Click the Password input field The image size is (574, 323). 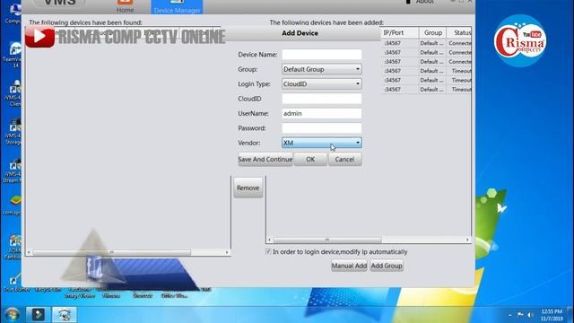321,127
